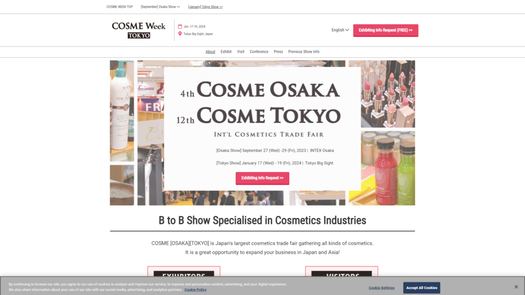Open the English language dropdown
The image size is (525, 295).
pos(340,30)
